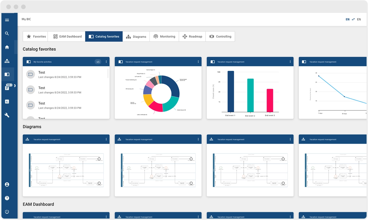
Task: Click the Diagrams section heading
Action: click(32, 127)
